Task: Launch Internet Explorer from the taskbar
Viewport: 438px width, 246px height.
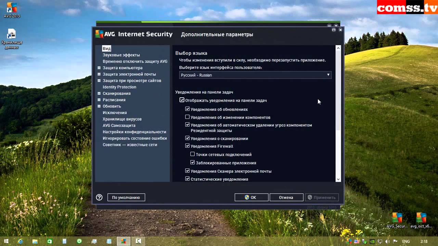Action: coord(20,241)
